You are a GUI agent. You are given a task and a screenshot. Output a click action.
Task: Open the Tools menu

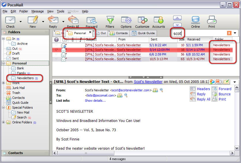[x=61, y=11]
